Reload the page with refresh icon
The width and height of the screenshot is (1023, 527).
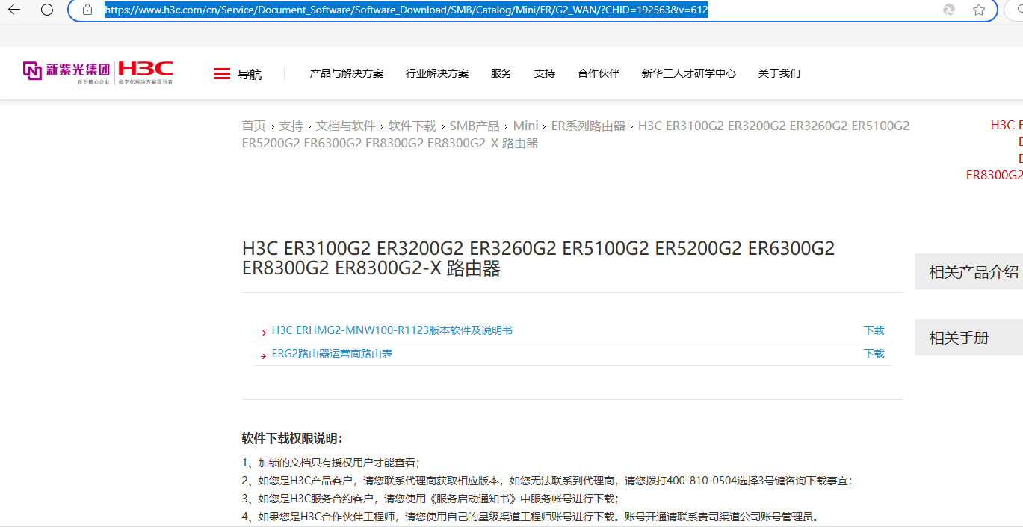[47, 10]
